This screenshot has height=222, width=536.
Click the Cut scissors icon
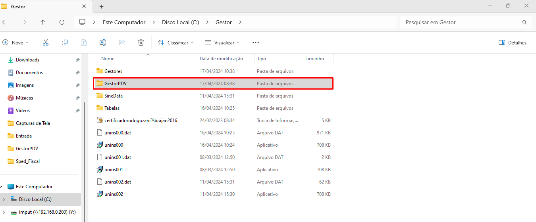[x=46, y=42]
